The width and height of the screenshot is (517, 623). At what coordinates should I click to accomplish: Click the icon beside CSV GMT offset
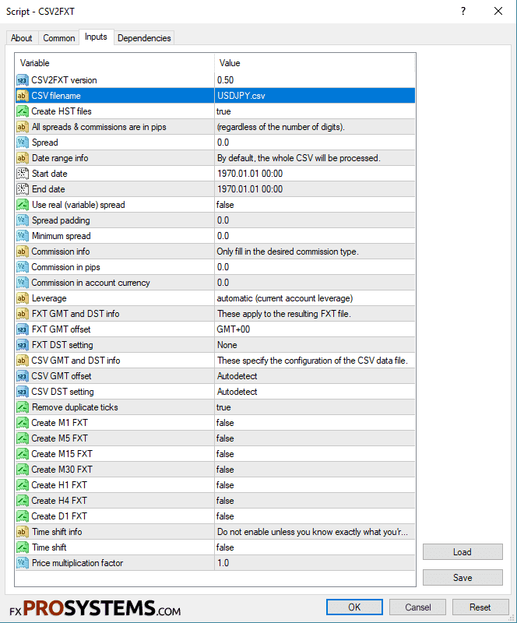(23, 376)
